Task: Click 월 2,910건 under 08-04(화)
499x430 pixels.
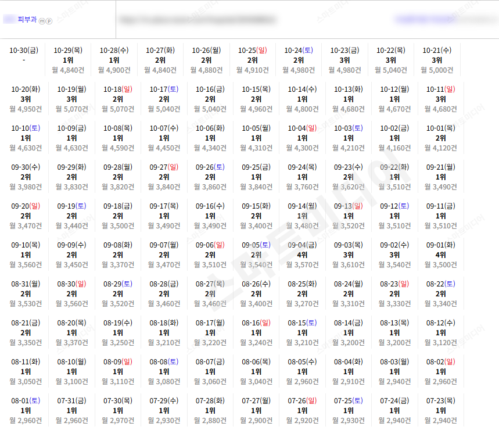Action: click(349, 381)
